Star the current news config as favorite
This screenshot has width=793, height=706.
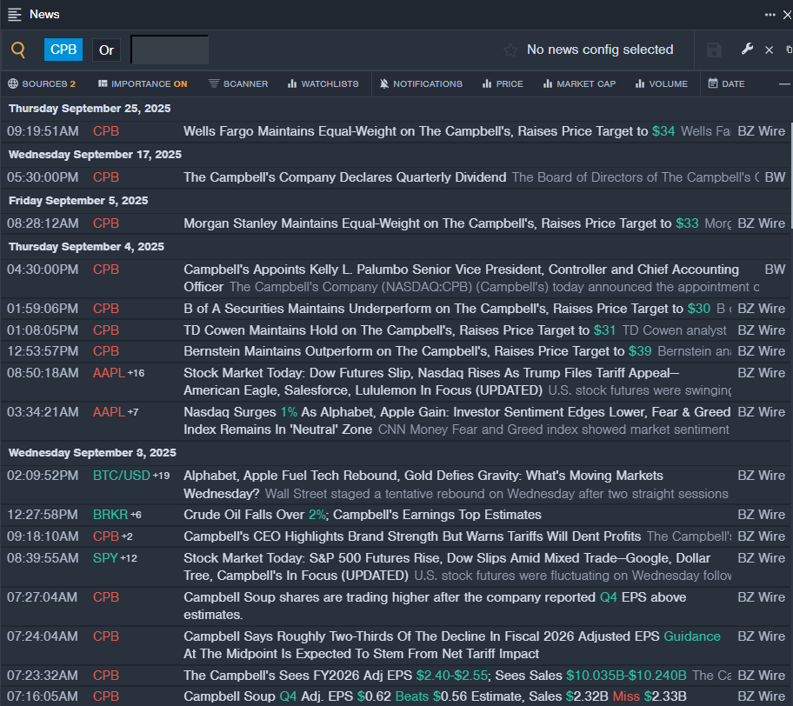[510, 50]
